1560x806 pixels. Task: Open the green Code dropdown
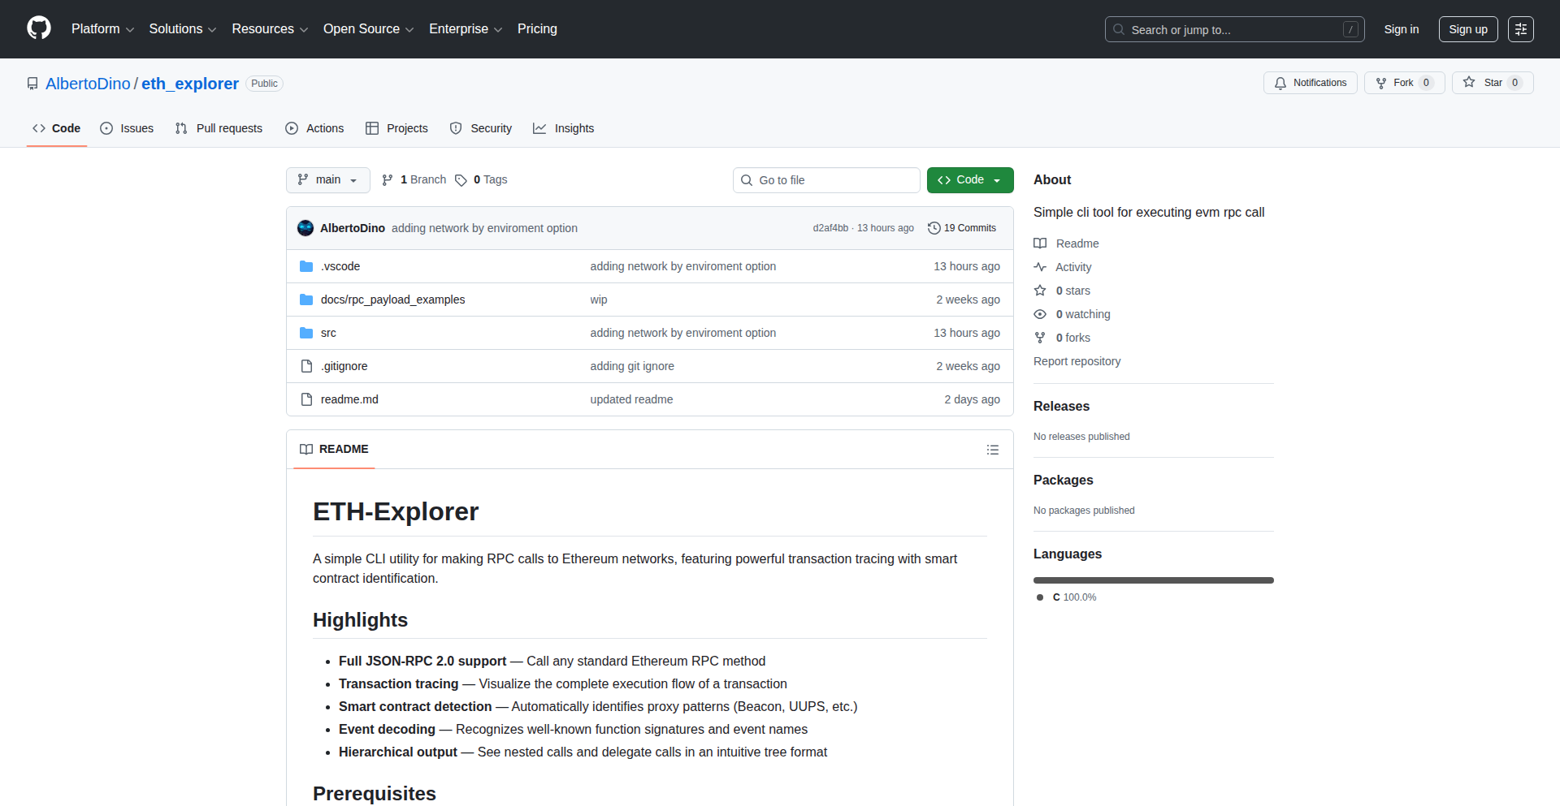[969, 179]
